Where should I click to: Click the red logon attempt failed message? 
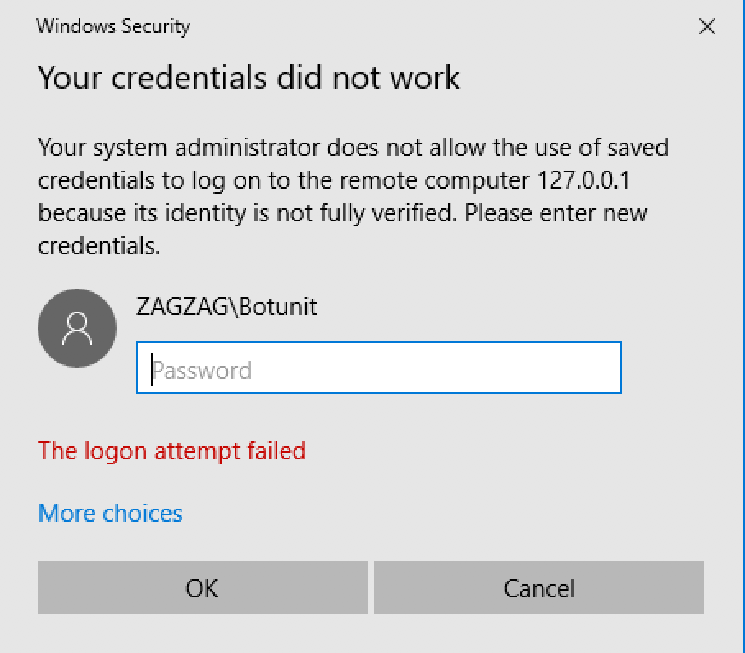click(171, 450)
